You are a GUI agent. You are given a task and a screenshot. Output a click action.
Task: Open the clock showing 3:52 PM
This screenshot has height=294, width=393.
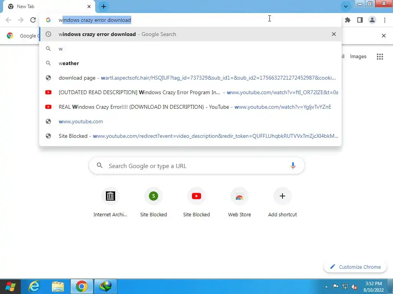373,287
